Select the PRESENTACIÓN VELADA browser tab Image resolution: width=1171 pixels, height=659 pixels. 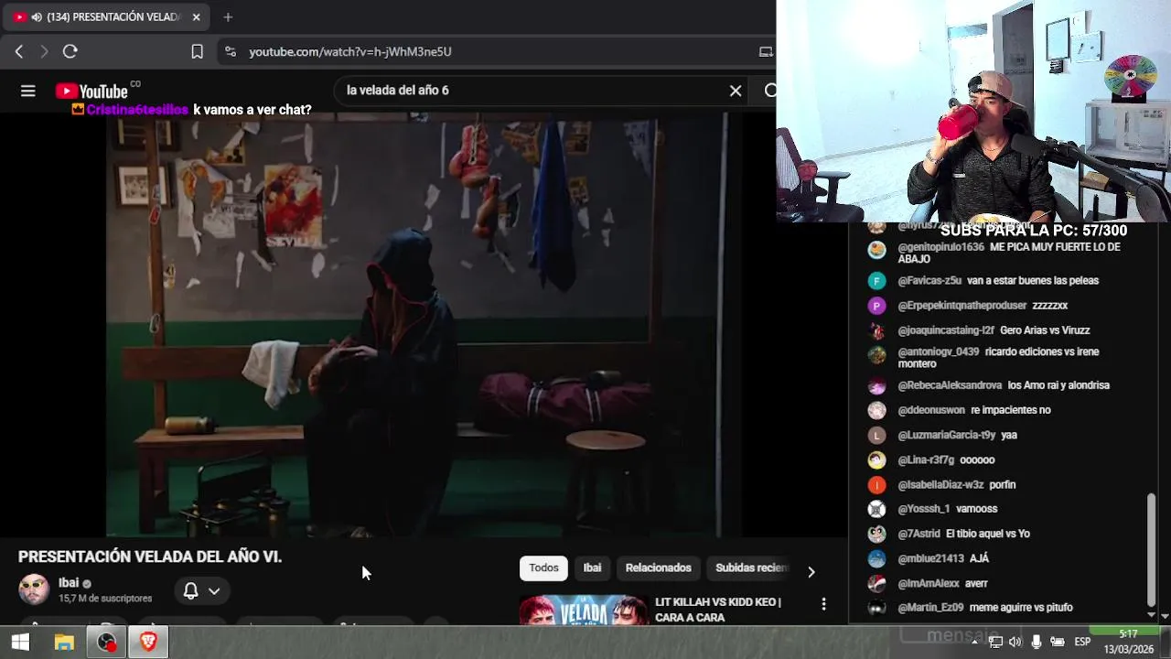[x=108, y=16]
